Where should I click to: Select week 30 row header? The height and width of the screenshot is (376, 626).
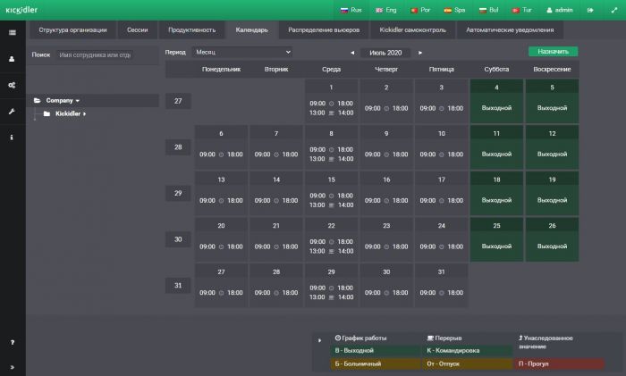178,239
